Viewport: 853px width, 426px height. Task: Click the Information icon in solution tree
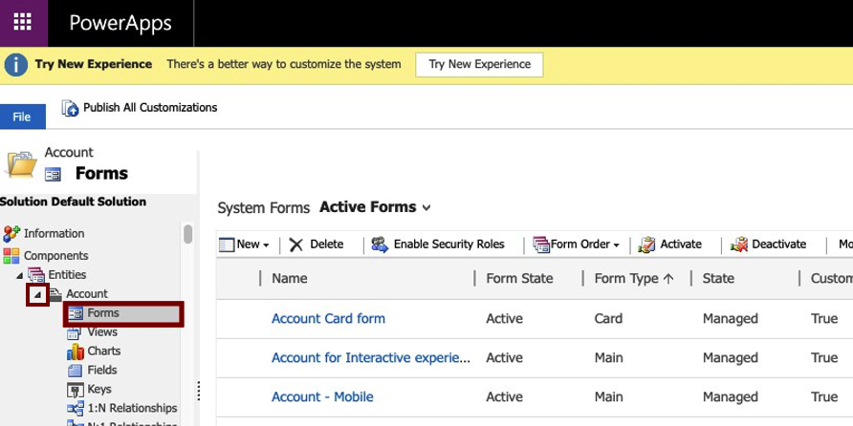[11, 234]
